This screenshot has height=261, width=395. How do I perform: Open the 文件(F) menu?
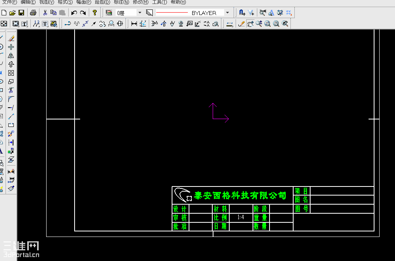(9, 2)
